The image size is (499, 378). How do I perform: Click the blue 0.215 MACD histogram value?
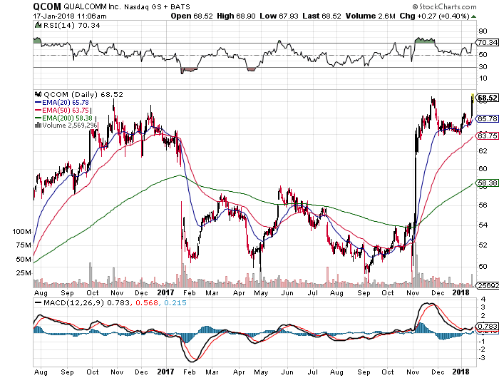pyautogui.click(x=175, y=303)
